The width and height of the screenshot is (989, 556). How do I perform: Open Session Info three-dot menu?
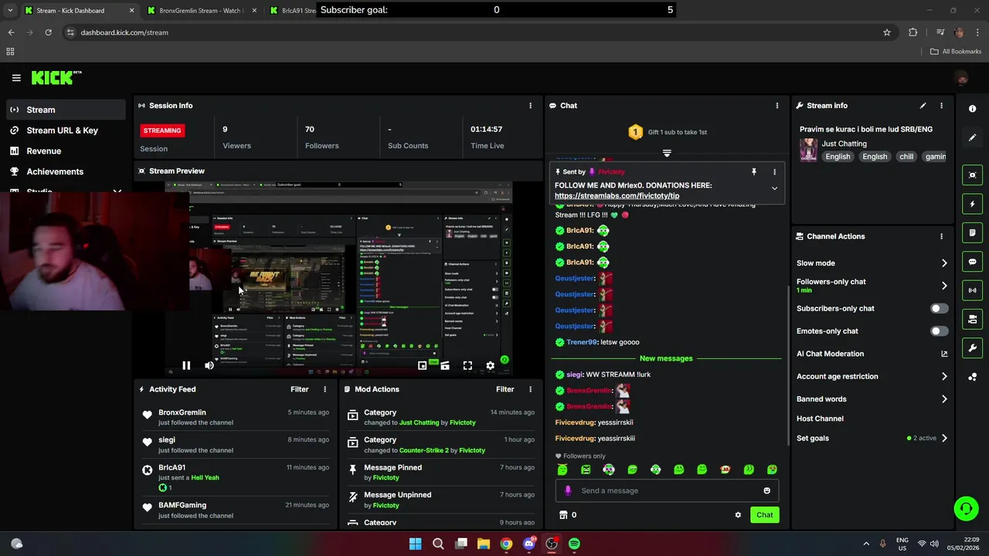(x=530, y=106)
